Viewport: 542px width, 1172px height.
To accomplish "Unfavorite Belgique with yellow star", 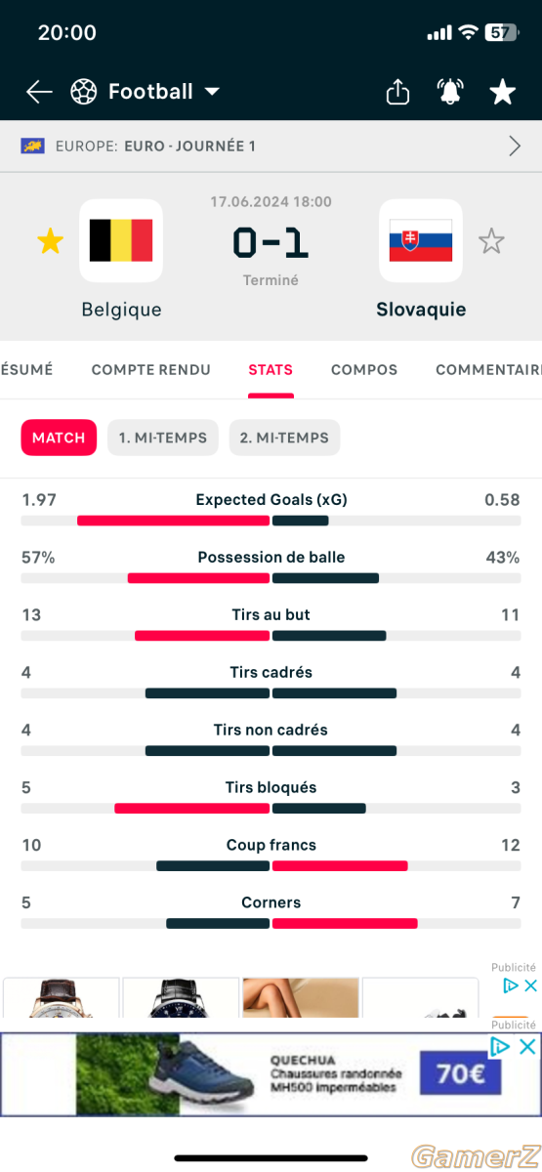I will pos(50,240).
